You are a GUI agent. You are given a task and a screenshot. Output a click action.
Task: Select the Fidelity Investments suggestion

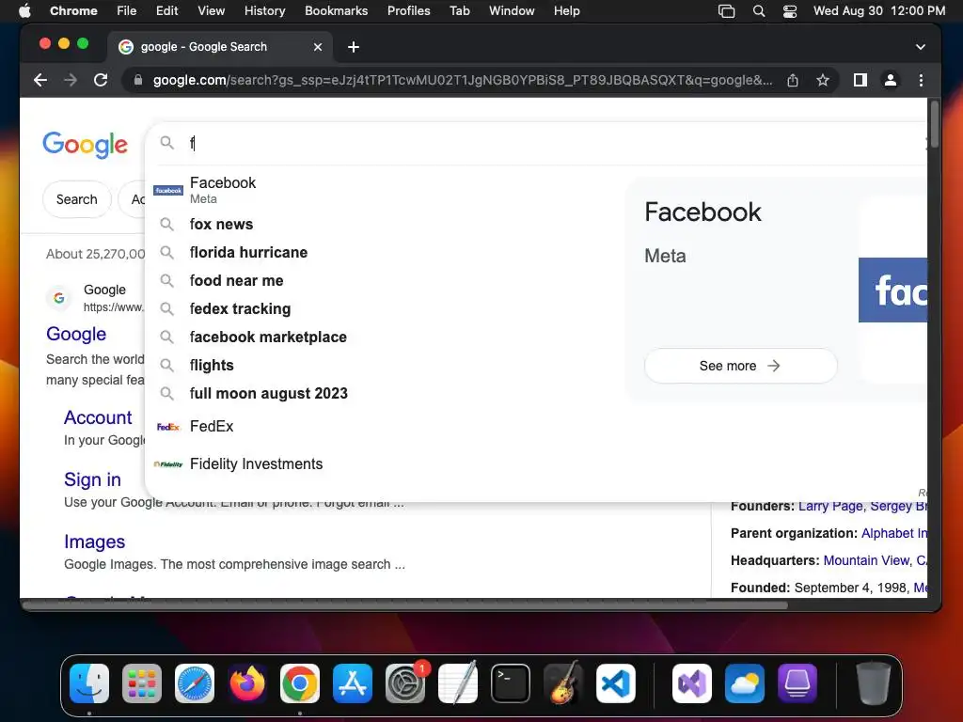tap(384, 464)
